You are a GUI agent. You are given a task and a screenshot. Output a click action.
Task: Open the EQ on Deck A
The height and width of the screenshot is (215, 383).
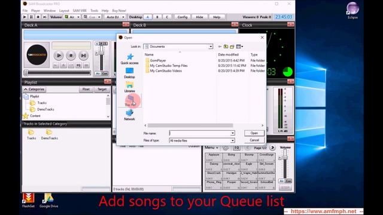[x=78, y=65]
